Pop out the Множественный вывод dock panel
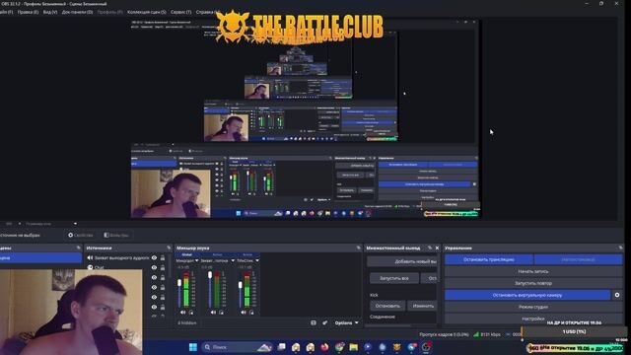 [430, 248]
